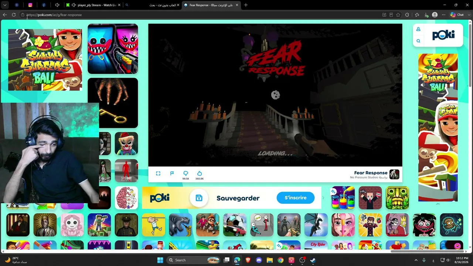Open the black dragon game thumbnail

point(316,225)
